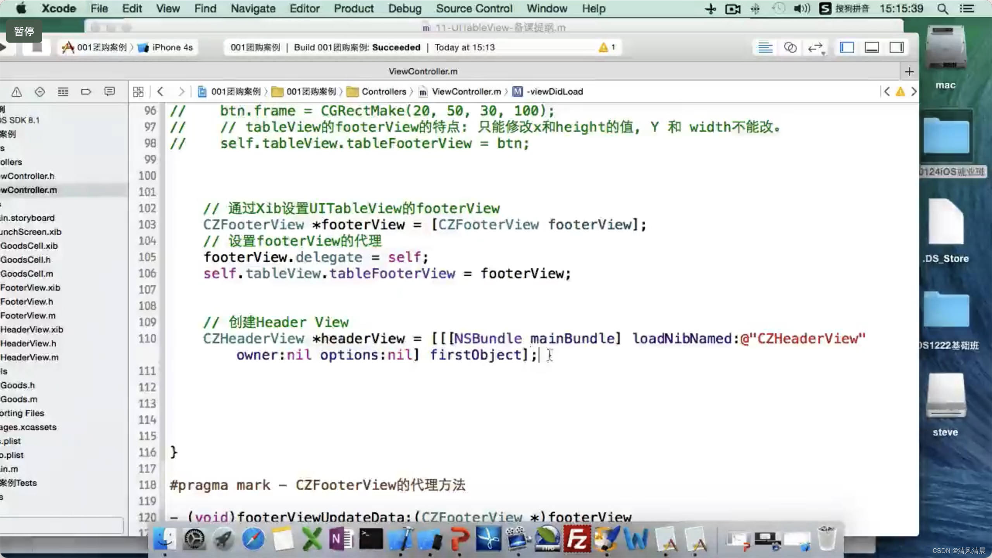Choose the iPhone 4s destination dropdown
The image size is (992, 558).
[x=166, y=47]
